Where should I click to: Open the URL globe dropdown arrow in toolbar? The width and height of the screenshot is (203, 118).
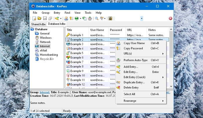(x=80, y=18)
